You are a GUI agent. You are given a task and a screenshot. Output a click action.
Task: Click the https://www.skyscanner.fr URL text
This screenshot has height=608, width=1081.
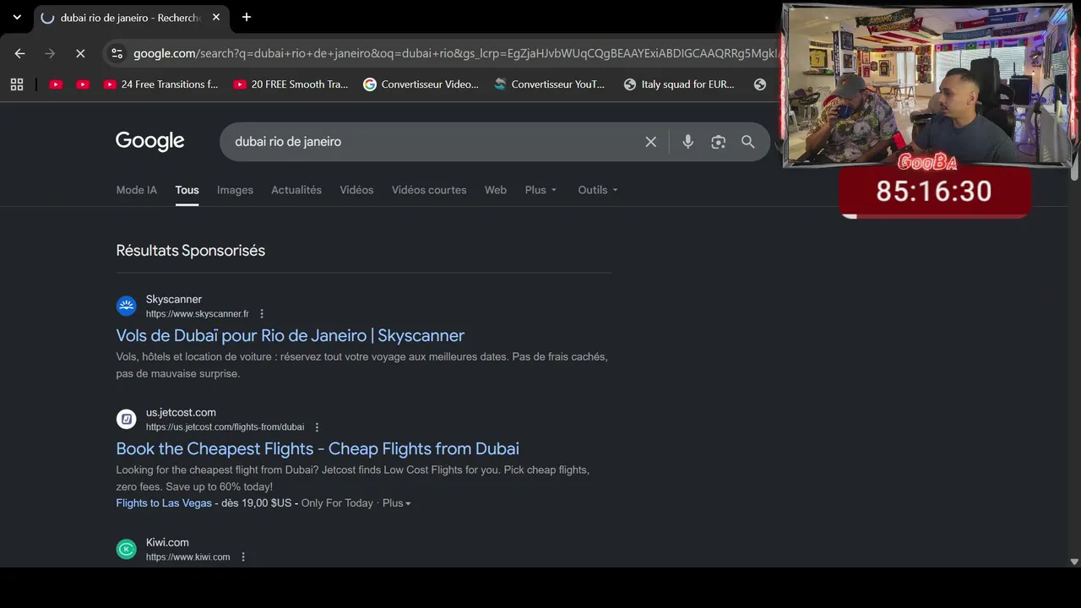pos(198,314)
